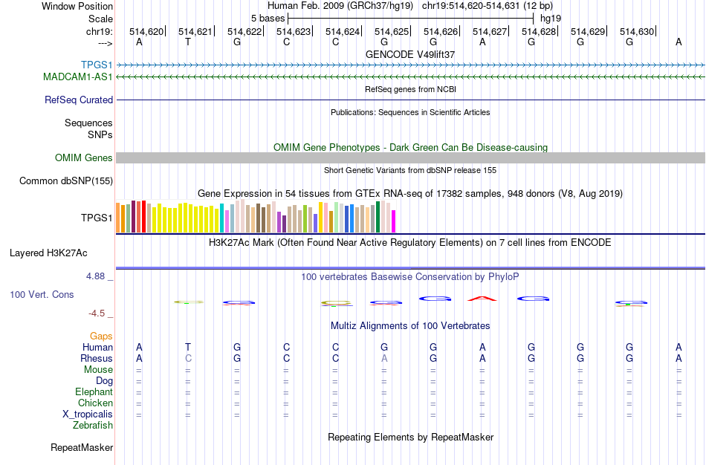Viewport: 706px width, 465px height.
Task: Click the GENCODE V49lift37 track title
Action: 410,54
